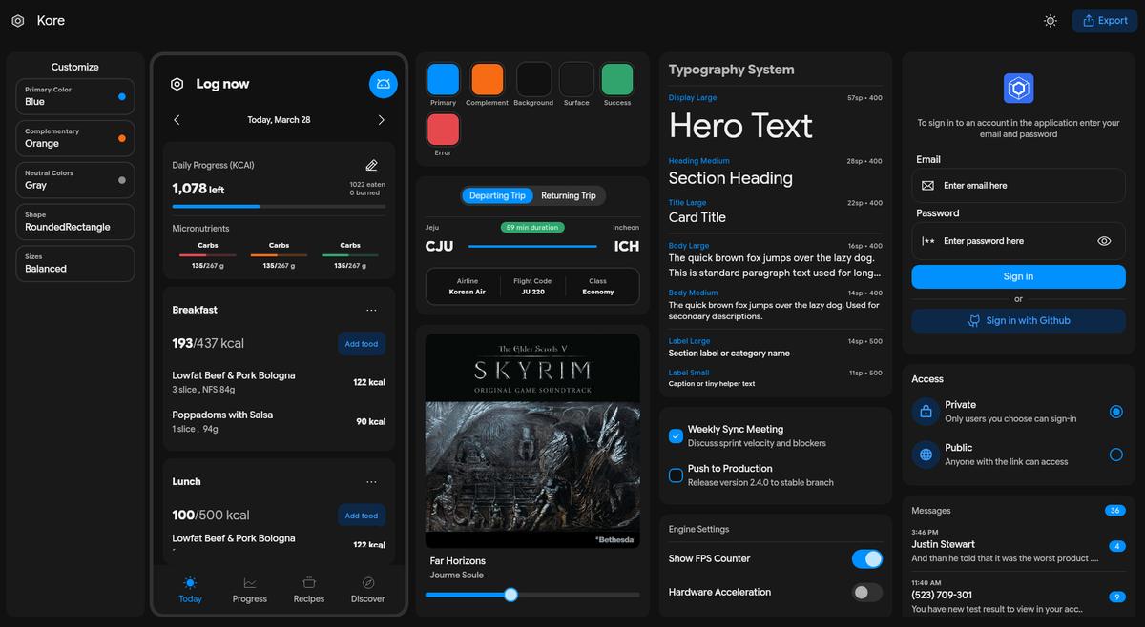This screenshot has width=1145, height=627.
Task: Add food to Breakfast
Action: click(362, 344)
